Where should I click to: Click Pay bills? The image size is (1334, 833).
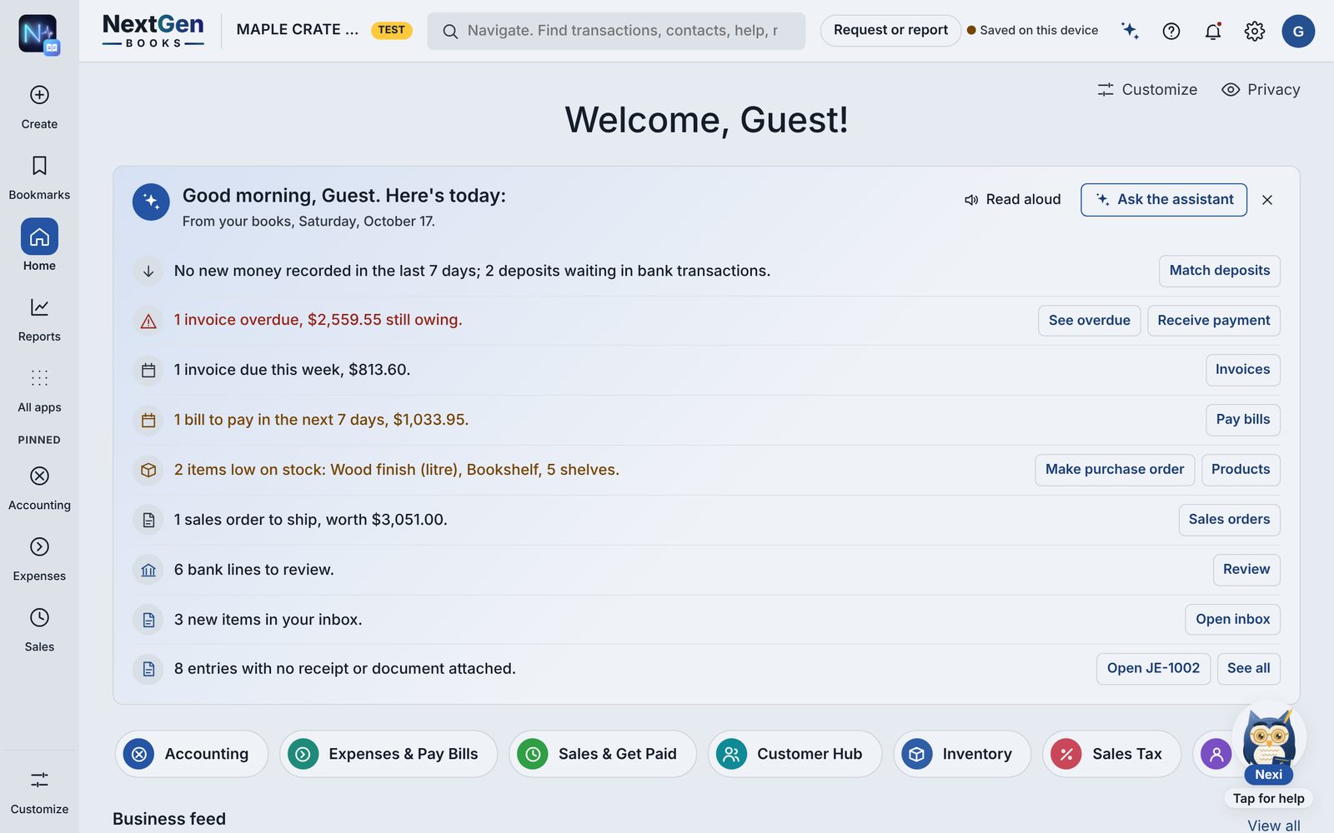click(1242, 420)
